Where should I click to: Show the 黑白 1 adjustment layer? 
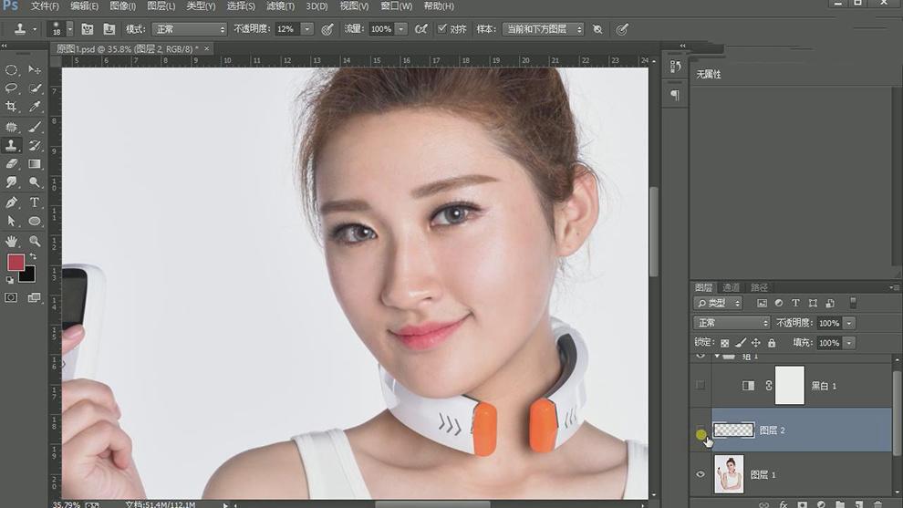tap(701, 386)
